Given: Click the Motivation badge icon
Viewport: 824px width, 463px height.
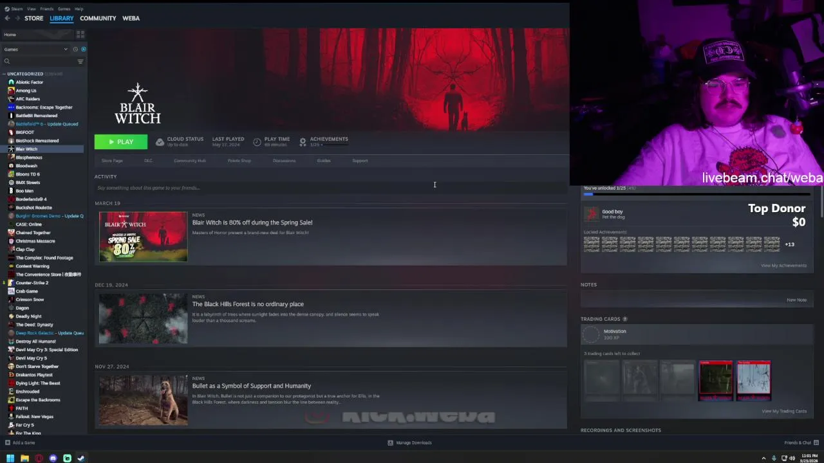Looking at the screenshot, I should 591,334.
